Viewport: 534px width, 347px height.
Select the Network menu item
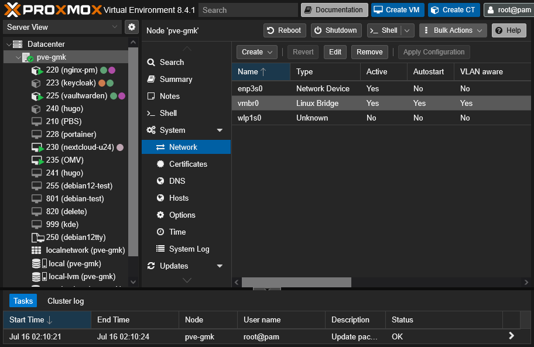coord(186,147)
